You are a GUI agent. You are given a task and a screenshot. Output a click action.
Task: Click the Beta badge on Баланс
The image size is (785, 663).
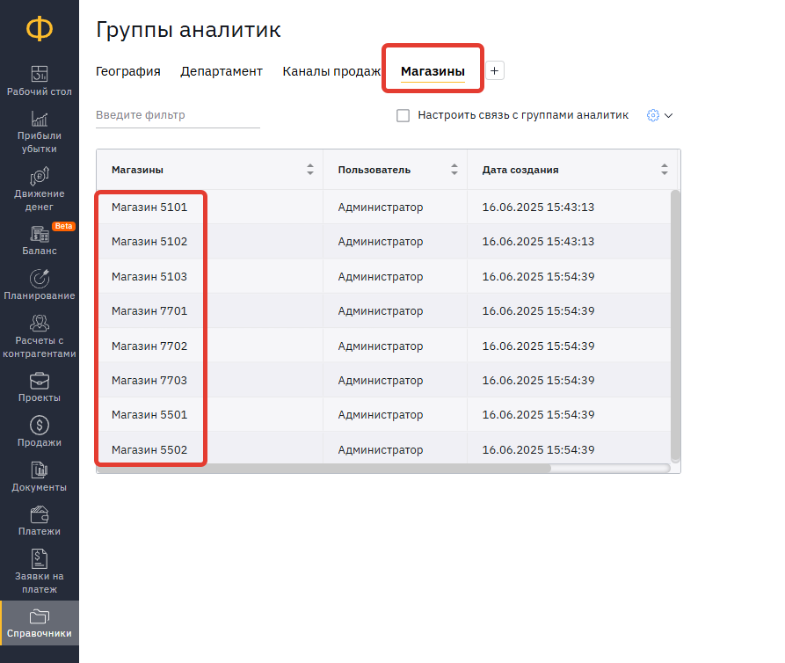click(x=63, y=226)
